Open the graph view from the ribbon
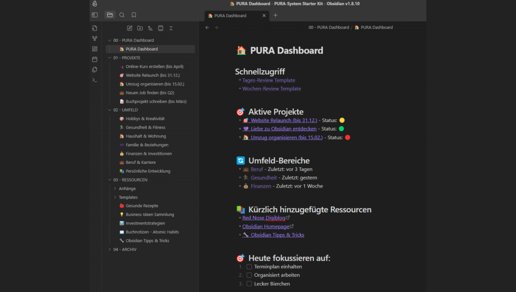516x292 pixels. tap(95, 38)
